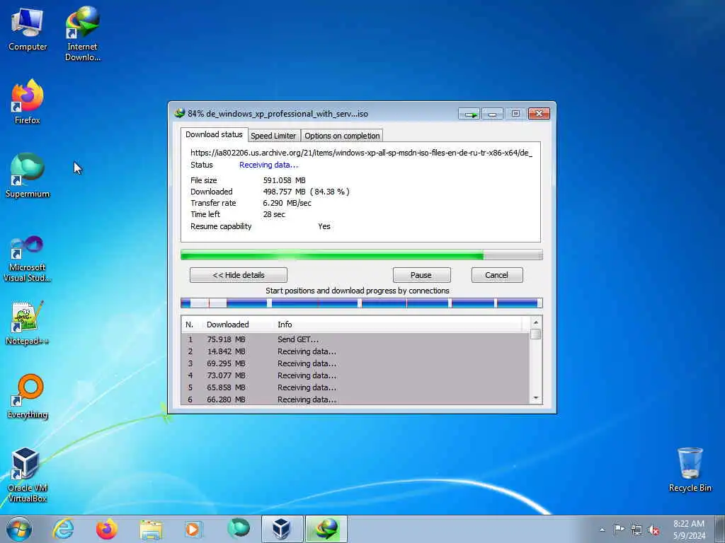Click the Show desktop strip on taskbar
This screenshot has width=725, height=543.
coord(720,529)
